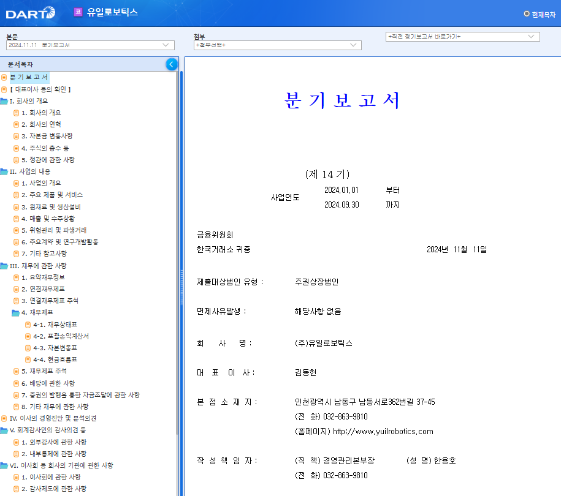
Task: Open the 본문 report date dropdown
Action: click(164, 45)
